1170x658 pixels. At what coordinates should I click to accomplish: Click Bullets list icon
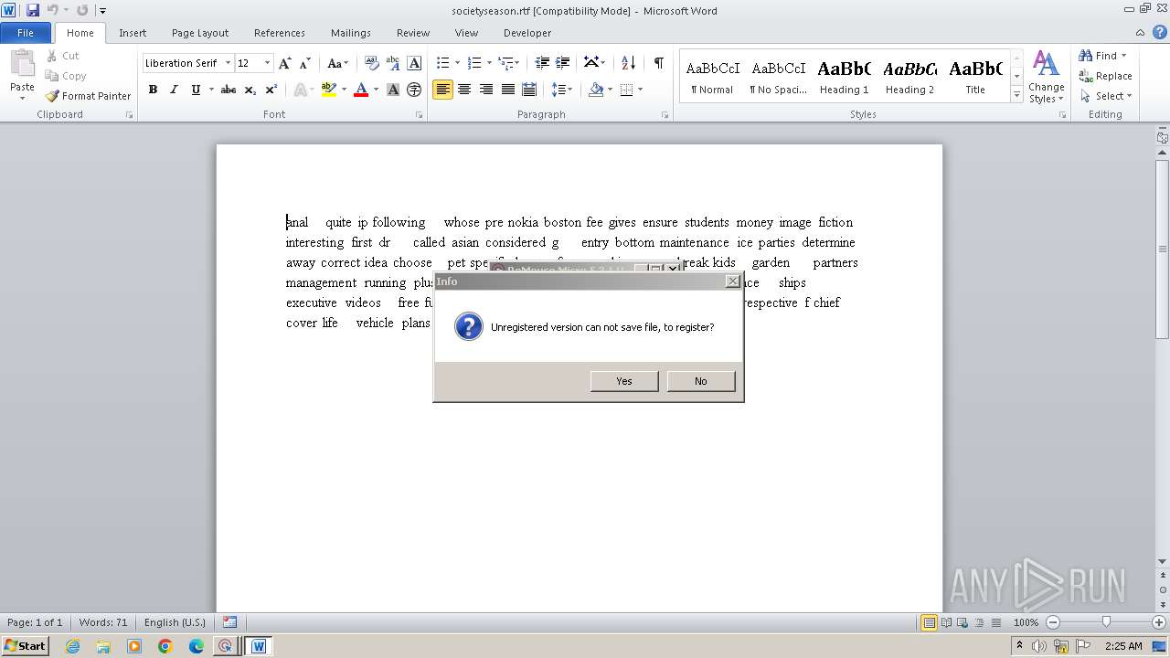coord(442,63)
